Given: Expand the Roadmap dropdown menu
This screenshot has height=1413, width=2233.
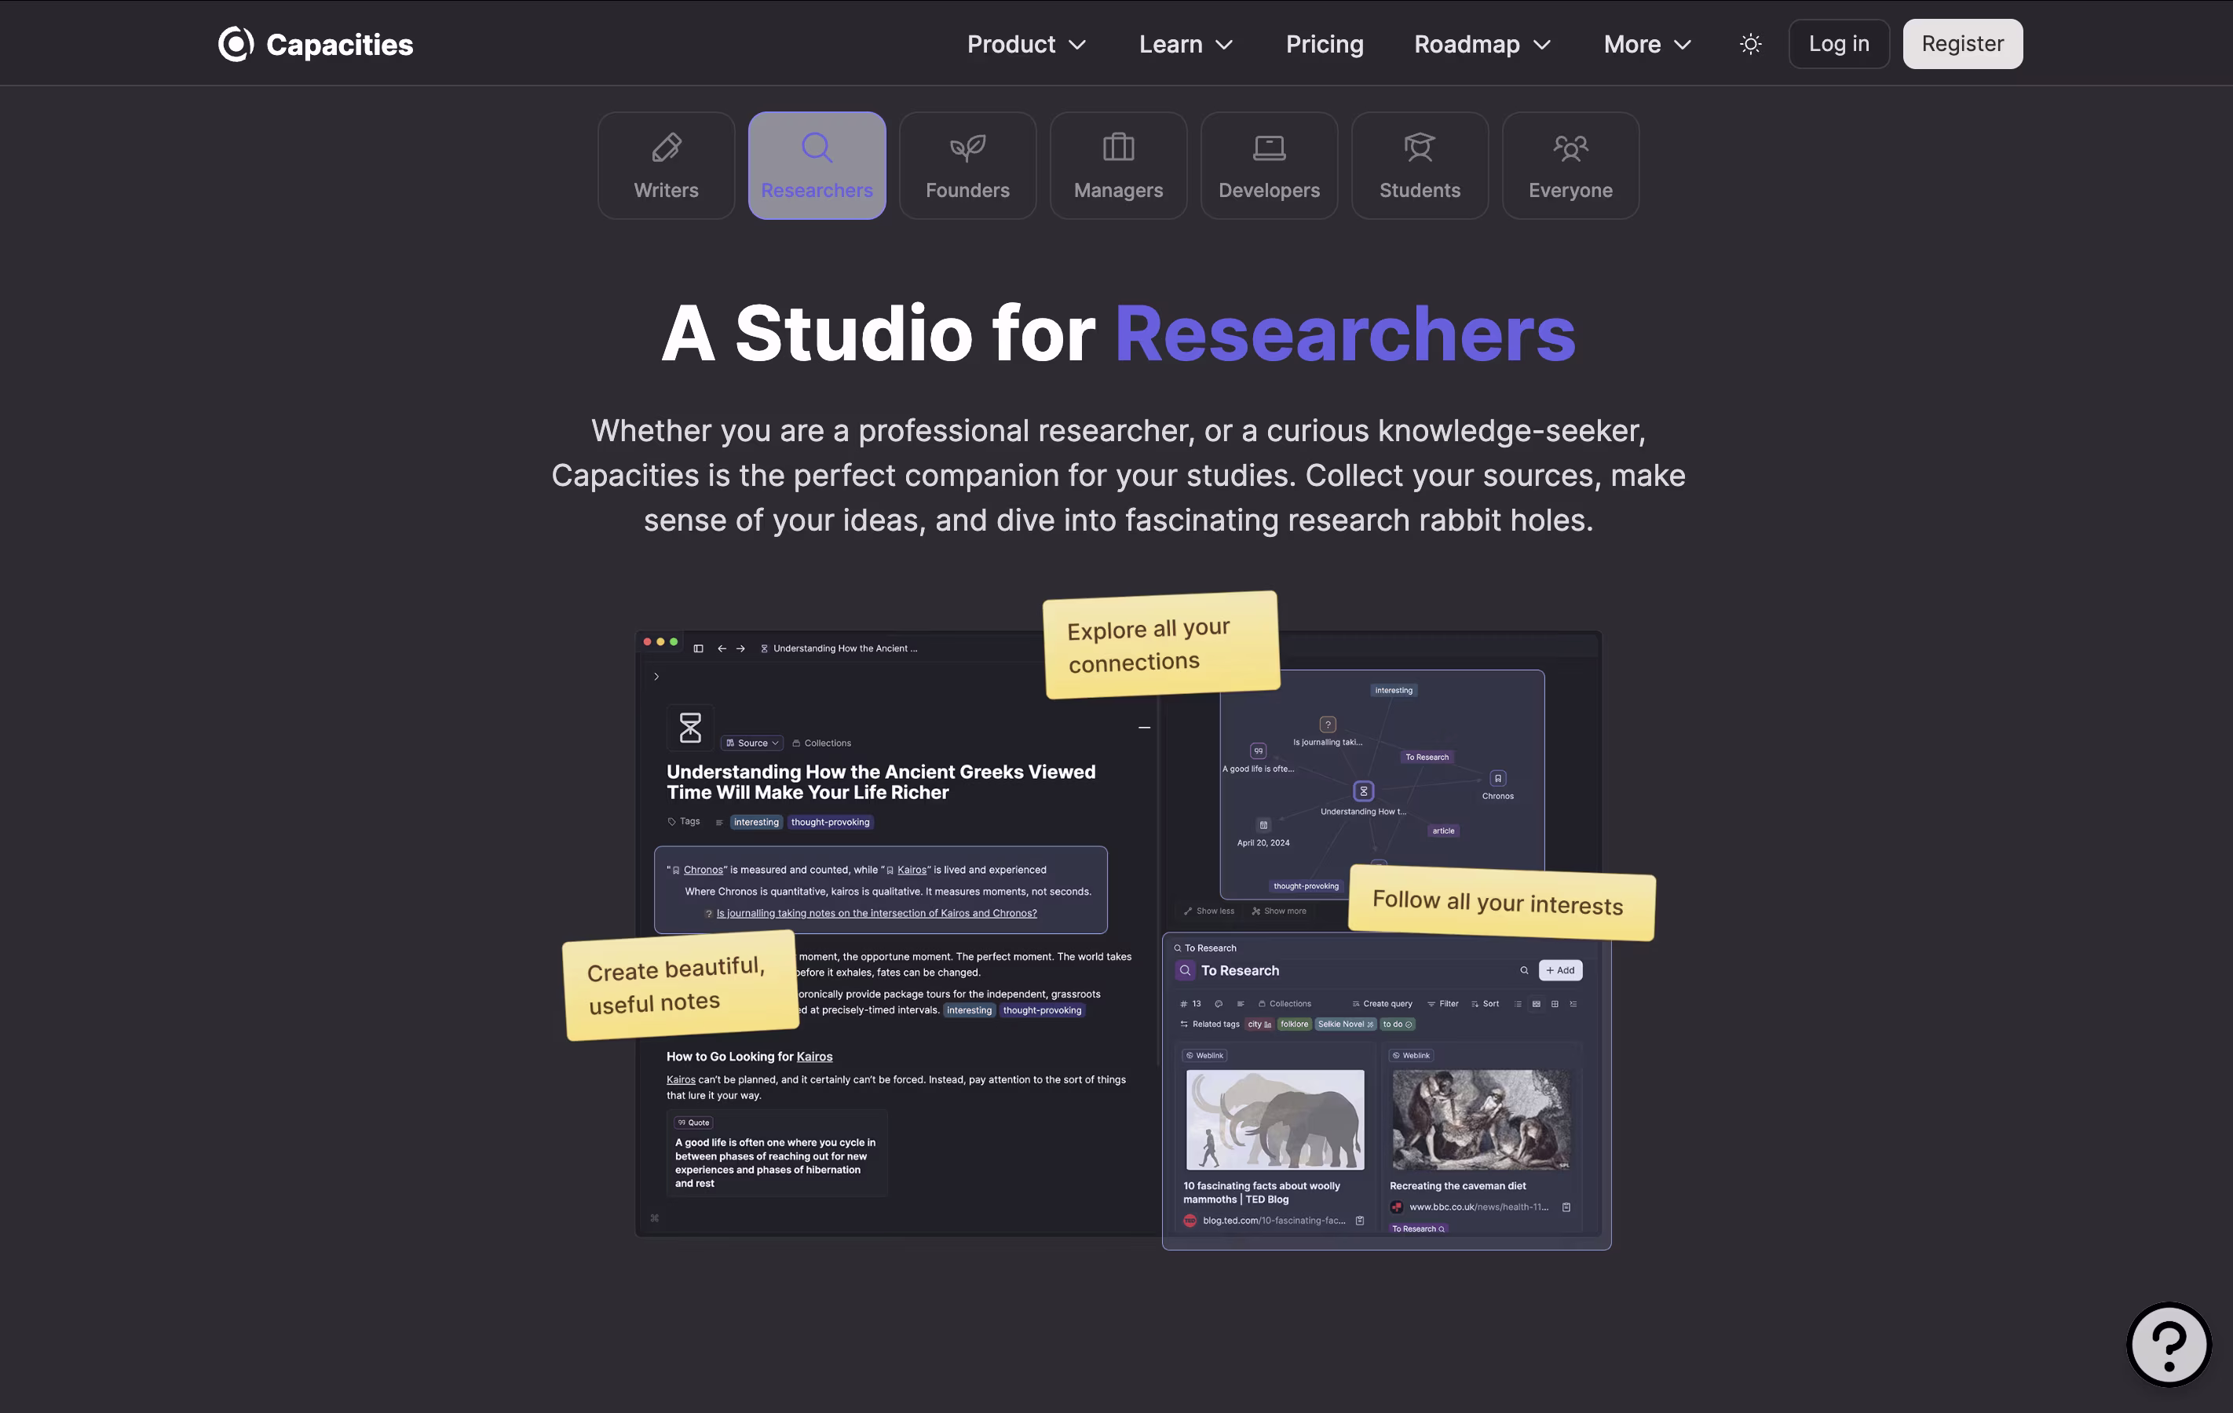Looking at the screenshot, I should 1482,45.
